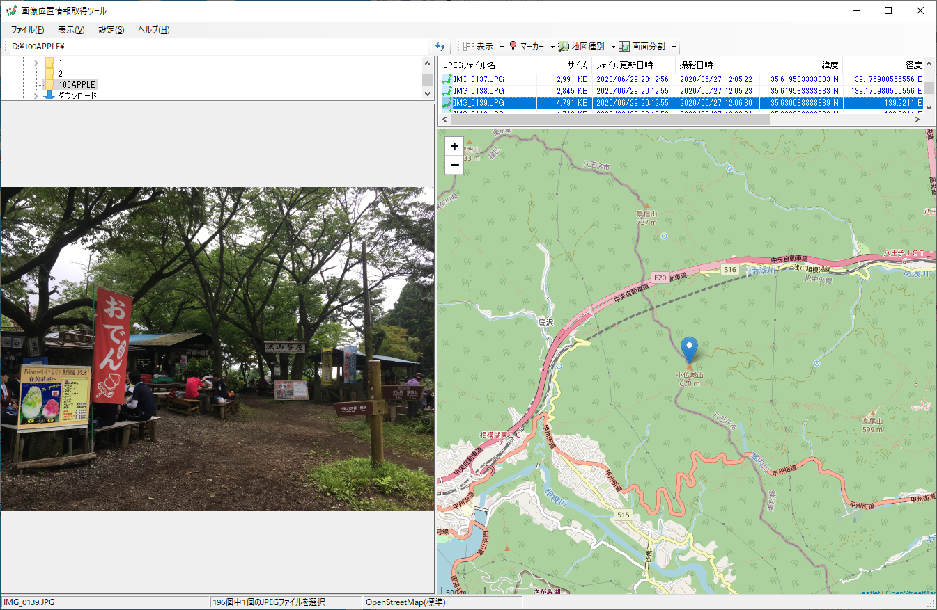Click the 景信山 map label
Viewport: 937px width, 610px height.
[x=646, y=214]
